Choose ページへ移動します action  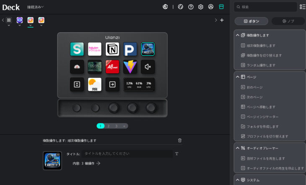(258, 107)
